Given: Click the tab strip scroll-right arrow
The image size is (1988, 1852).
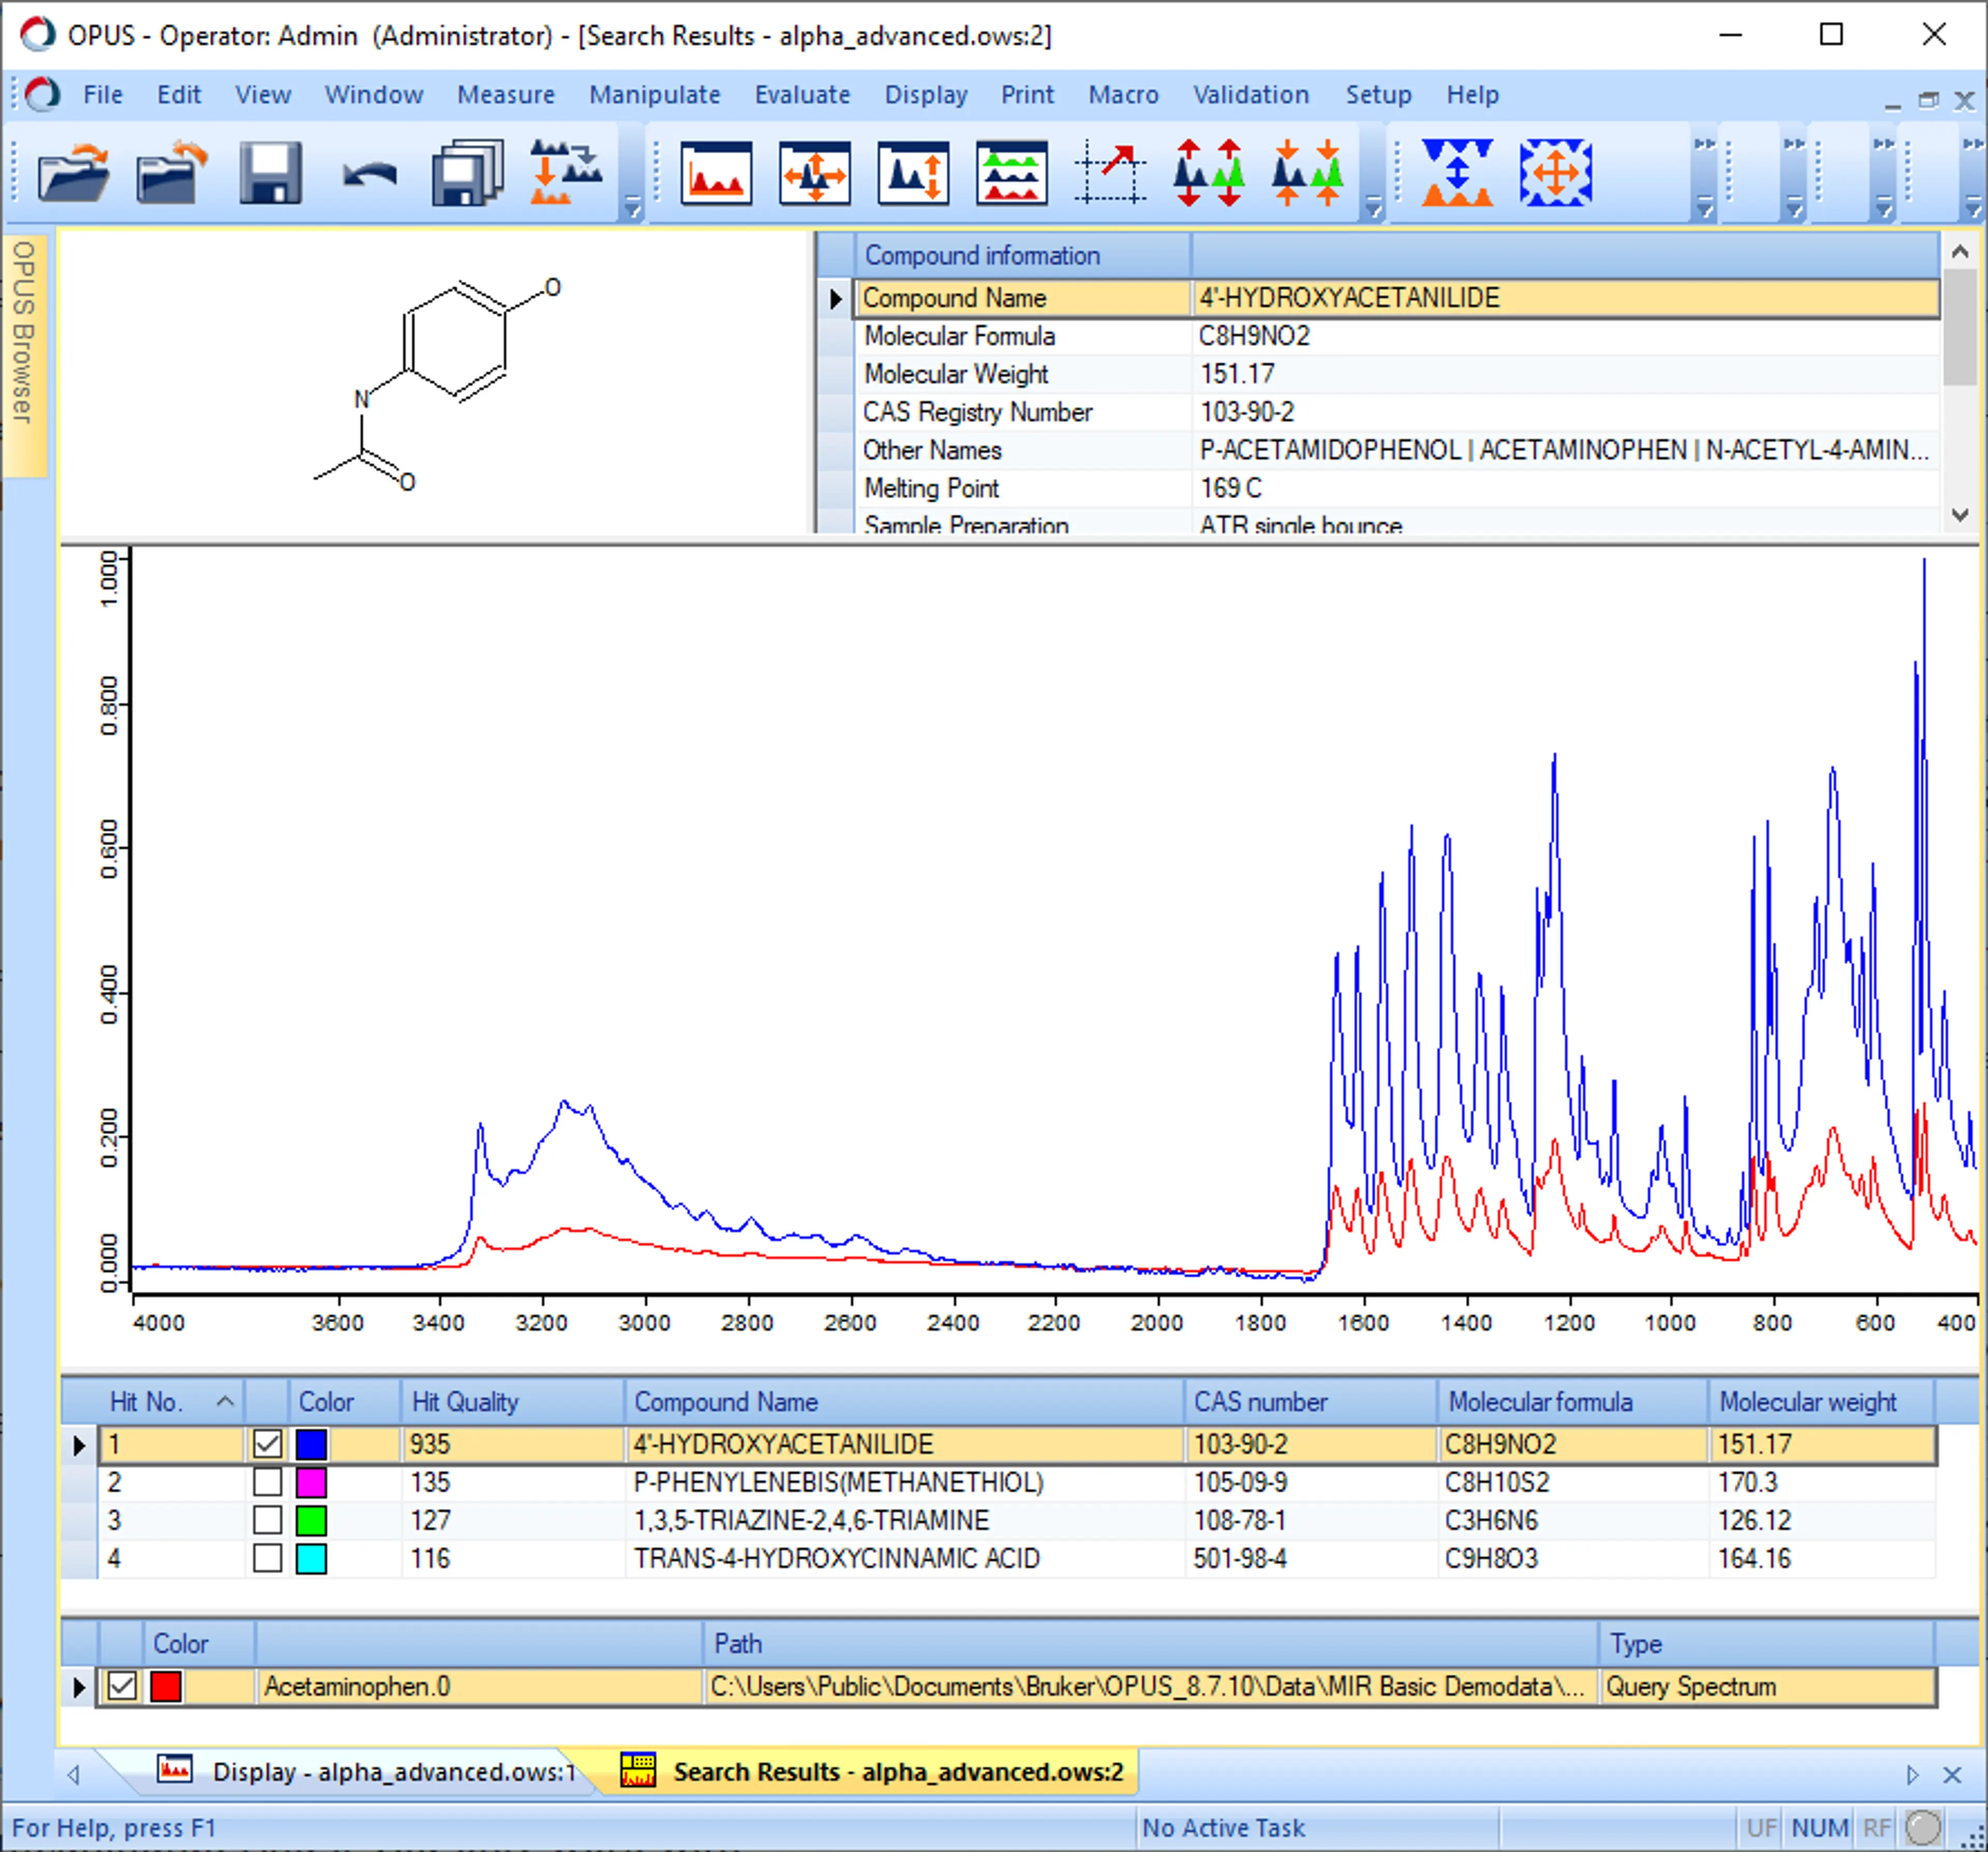Looking at the screenshot, I should click(1912, 1774).
